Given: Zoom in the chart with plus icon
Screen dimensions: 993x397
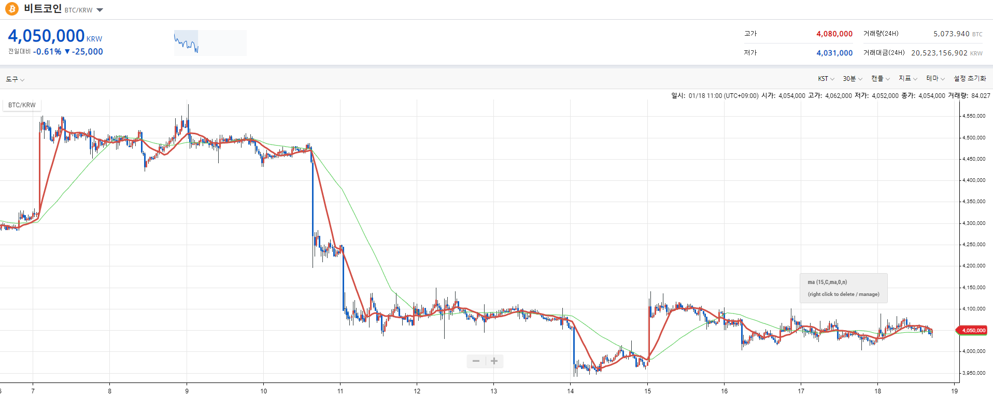Looking at the screenshot, I should click(494, 361).
